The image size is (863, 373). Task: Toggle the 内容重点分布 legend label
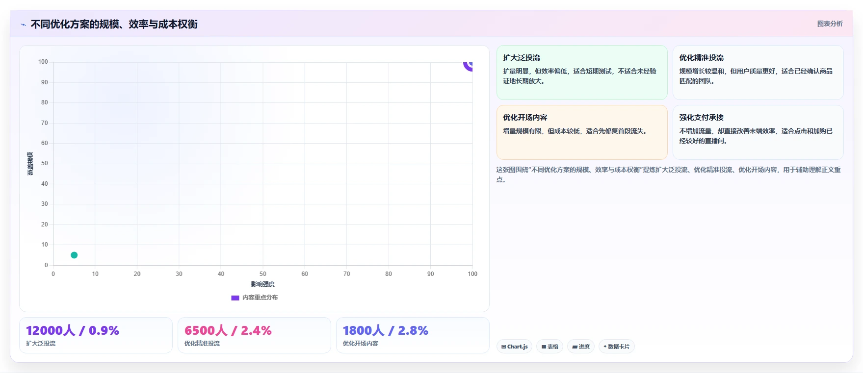point(260,298)
